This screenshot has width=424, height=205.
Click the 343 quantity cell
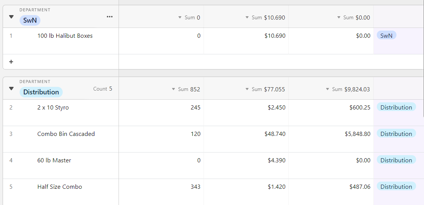(x=161, y=192)
